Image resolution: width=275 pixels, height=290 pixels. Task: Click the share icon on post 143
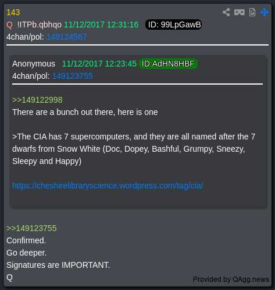226,12
